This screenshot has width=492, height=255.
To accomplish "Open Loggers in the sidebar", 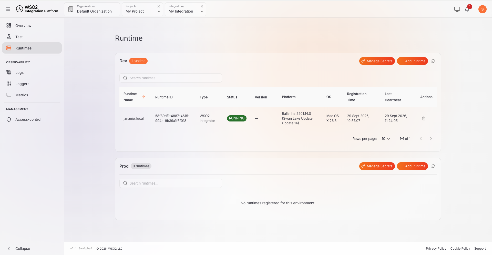I will point(32,84).
